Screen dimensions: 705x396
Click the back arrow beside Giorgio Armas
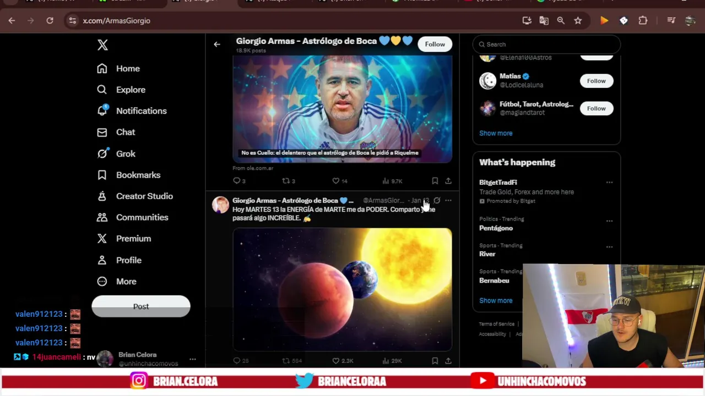coord(217,45)
